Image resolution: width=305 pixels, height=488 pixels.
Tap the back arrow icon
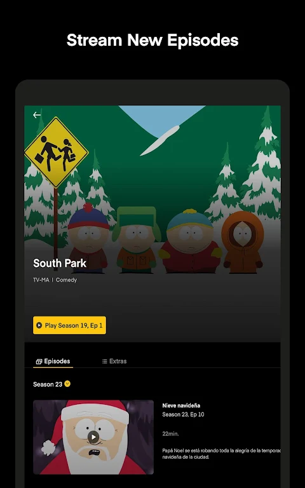coord(37,115)
